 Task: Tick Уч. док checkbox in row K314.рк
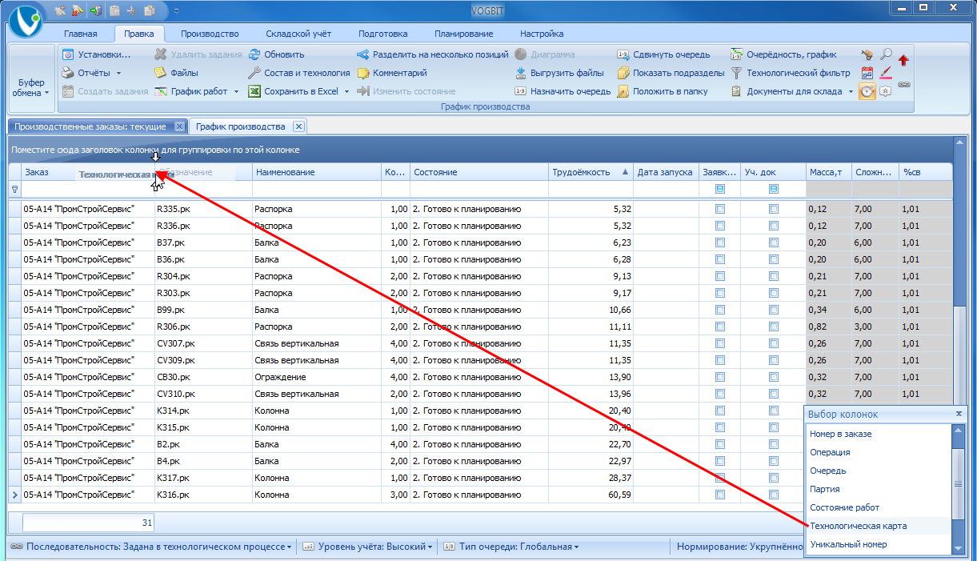[x=774, y=411]
